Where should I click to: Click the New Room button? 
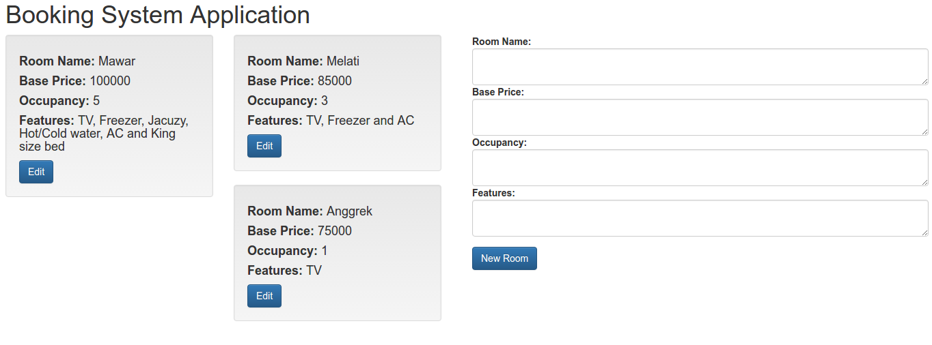(504, 258)
